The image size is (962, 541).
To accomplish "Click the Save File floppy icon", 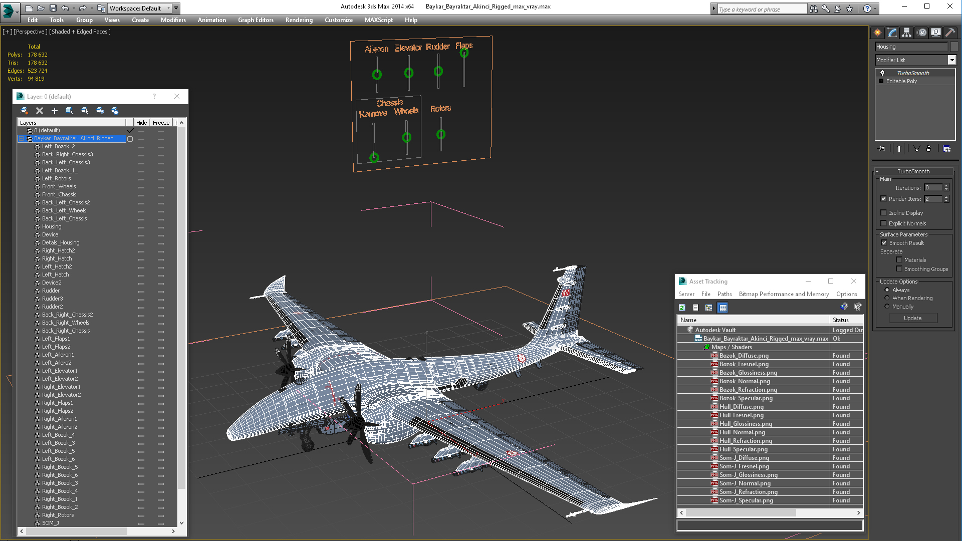I will pos(53,8).
